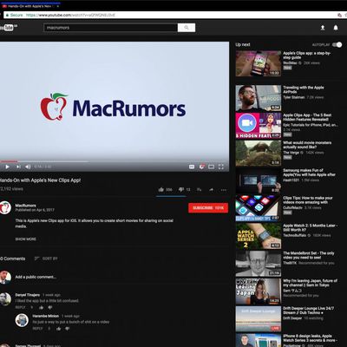Like Harambe Minion's comment
Image resolution: width=347 pixels, height=347 pixels.
coord(59,329)
